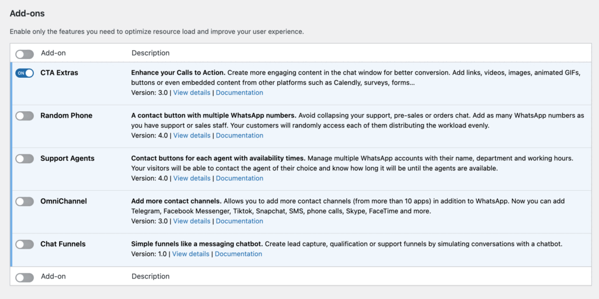Open Random Phone Documentation link

[x=239, y=135]
